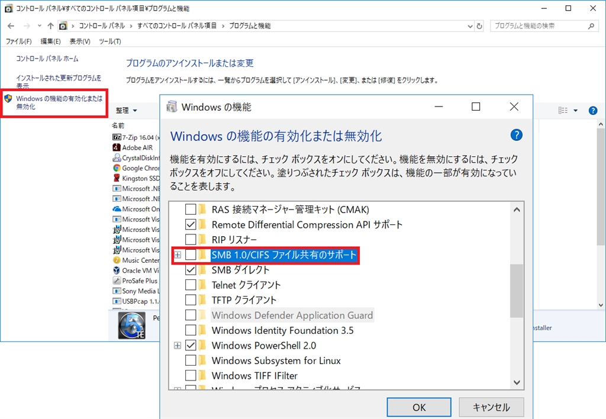The width and height of the screenshot is (606, 419).
Task: Open the 表示(V) menu
Action: pos(80,41)
